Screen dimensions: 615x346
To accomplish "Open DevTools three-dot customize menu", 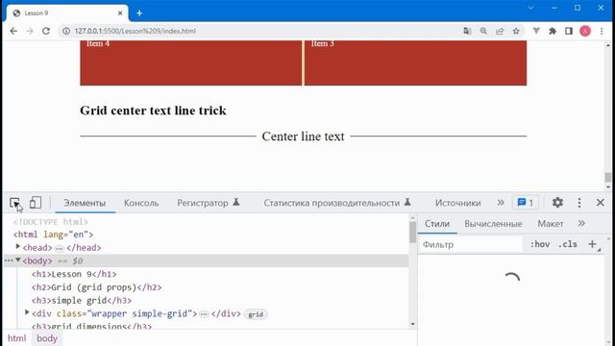I will point(579,203).
